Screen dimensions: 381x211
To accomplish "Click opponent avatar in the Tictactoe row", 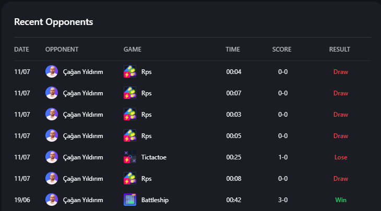I will [52, 157].
